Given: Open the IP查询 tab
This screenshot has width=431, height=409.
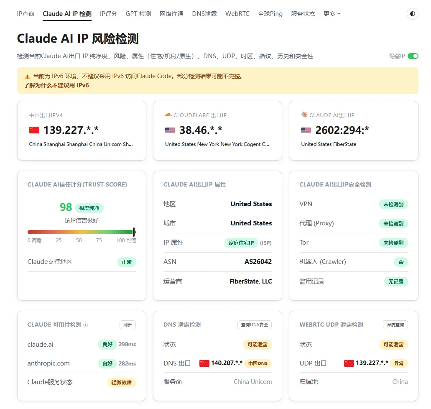Looking at the screenshot, I should pyautogui.click(x=26, y=14).
